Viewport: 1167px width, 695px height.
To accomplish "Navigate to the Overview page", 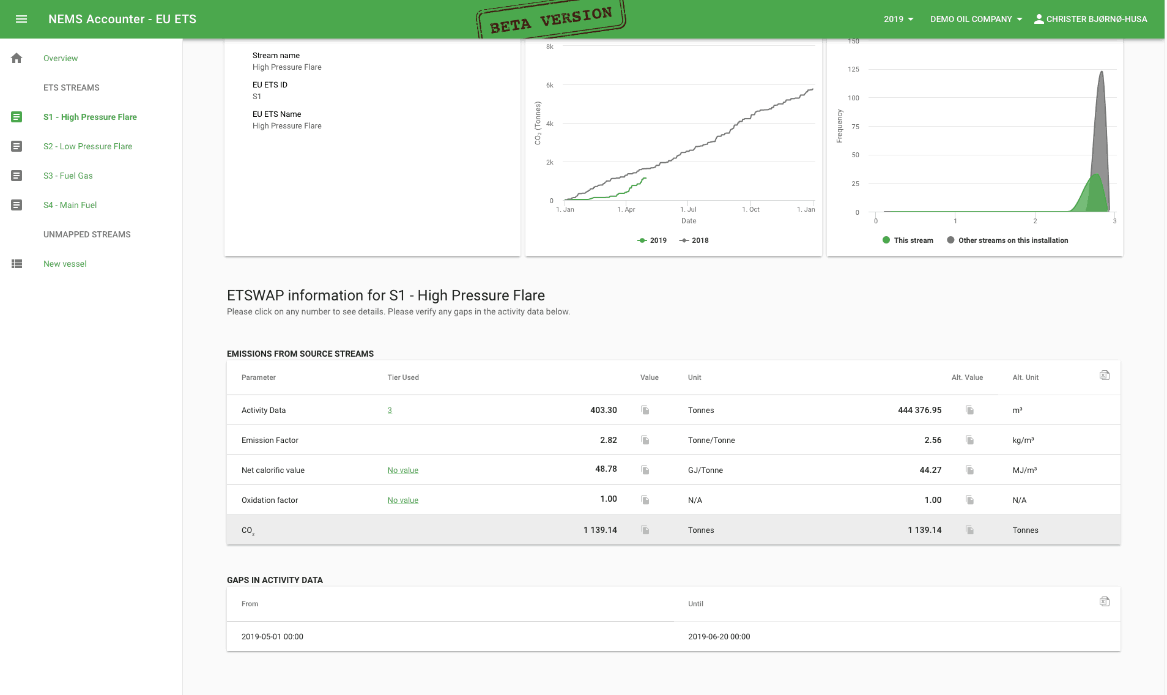I will coord(60,58).
